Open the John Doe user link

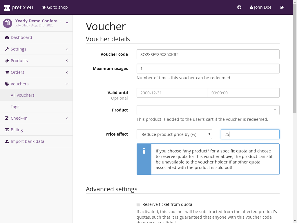click(260, 7)
